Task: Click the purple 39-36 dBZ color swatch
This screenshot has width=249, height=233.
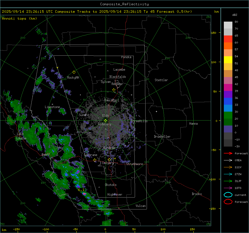Action: pos(228,94)
